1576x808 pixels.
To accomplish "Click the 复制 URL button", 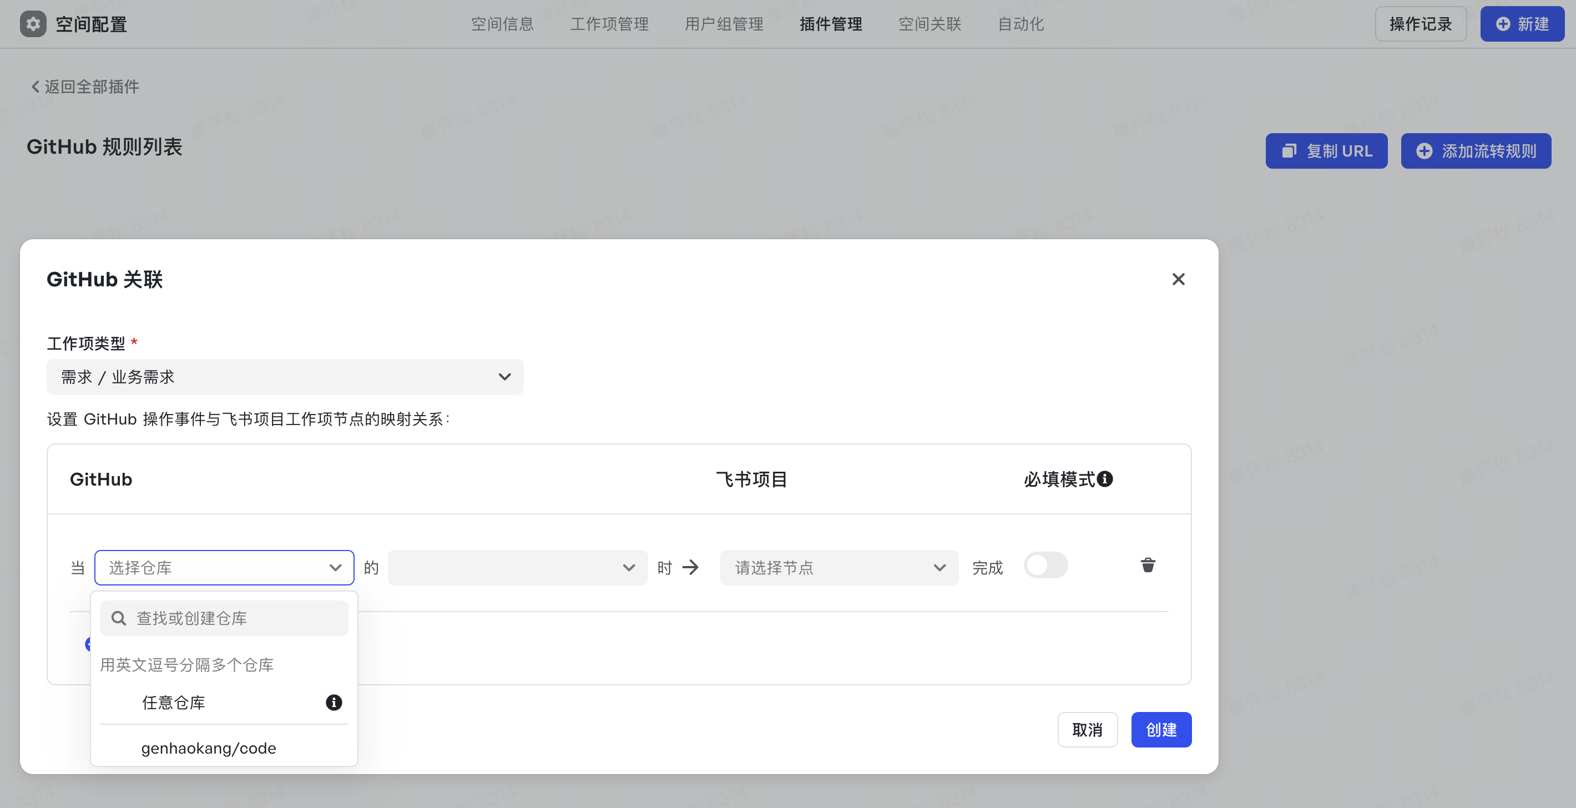I will click(x=1326, y=151).
